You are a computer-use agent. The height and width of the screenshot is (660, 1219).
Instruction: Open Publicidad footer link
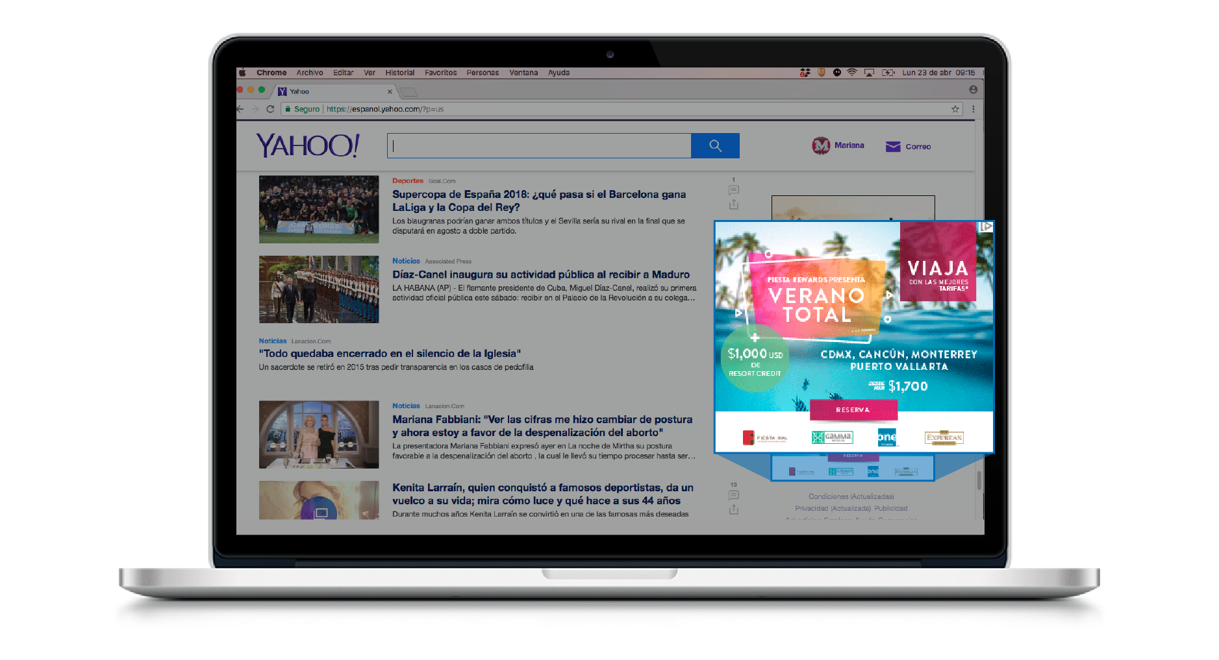[891, 508]
